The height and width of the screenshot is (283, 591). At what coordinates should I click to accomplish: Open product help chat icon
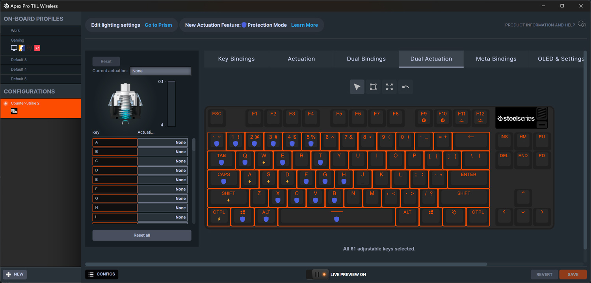582,25
